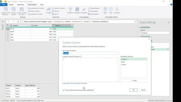Click the fx formula icon
The width and height of the screenshot is (181, 102).
click(18, 22)
